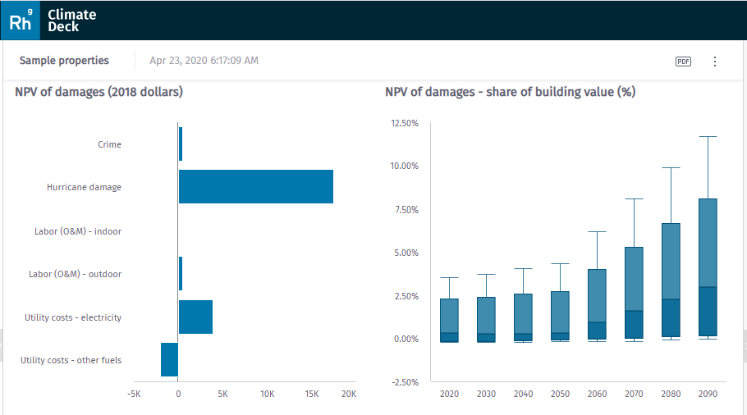Click the Labor (O&M) - indoor label
The height and width of the screenshot is (415, 747).
(x=78, y=231)
